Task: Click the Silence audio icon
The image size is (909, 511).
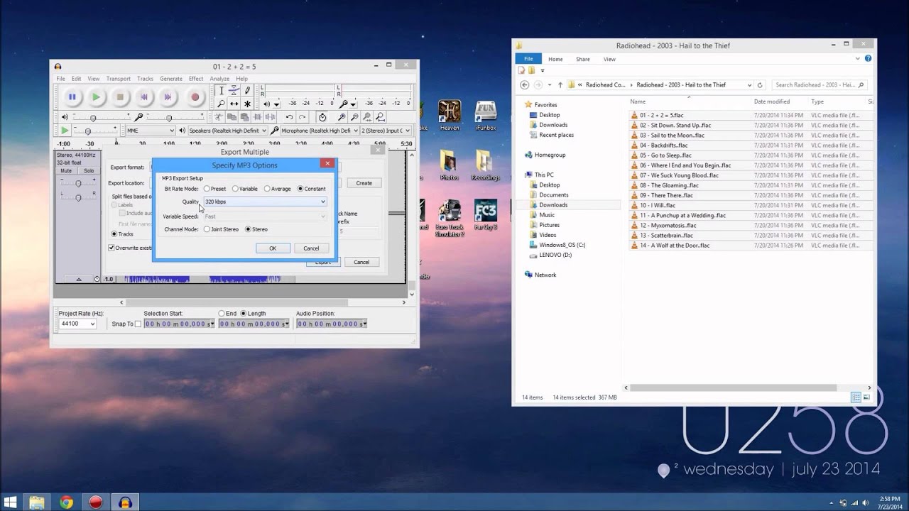Action: click(270, 117)
